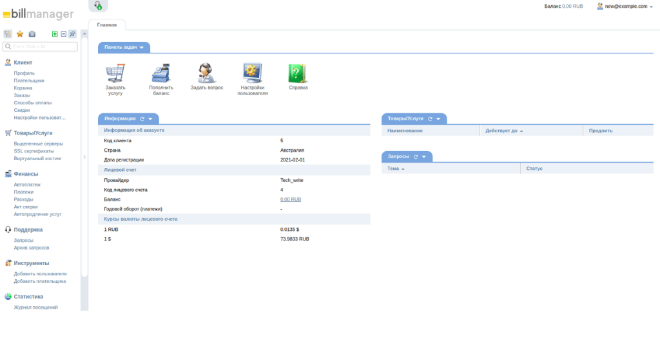Screen dimensions: 660x339
Task: Refresh the Информация panel
Action: click(142, 119)
